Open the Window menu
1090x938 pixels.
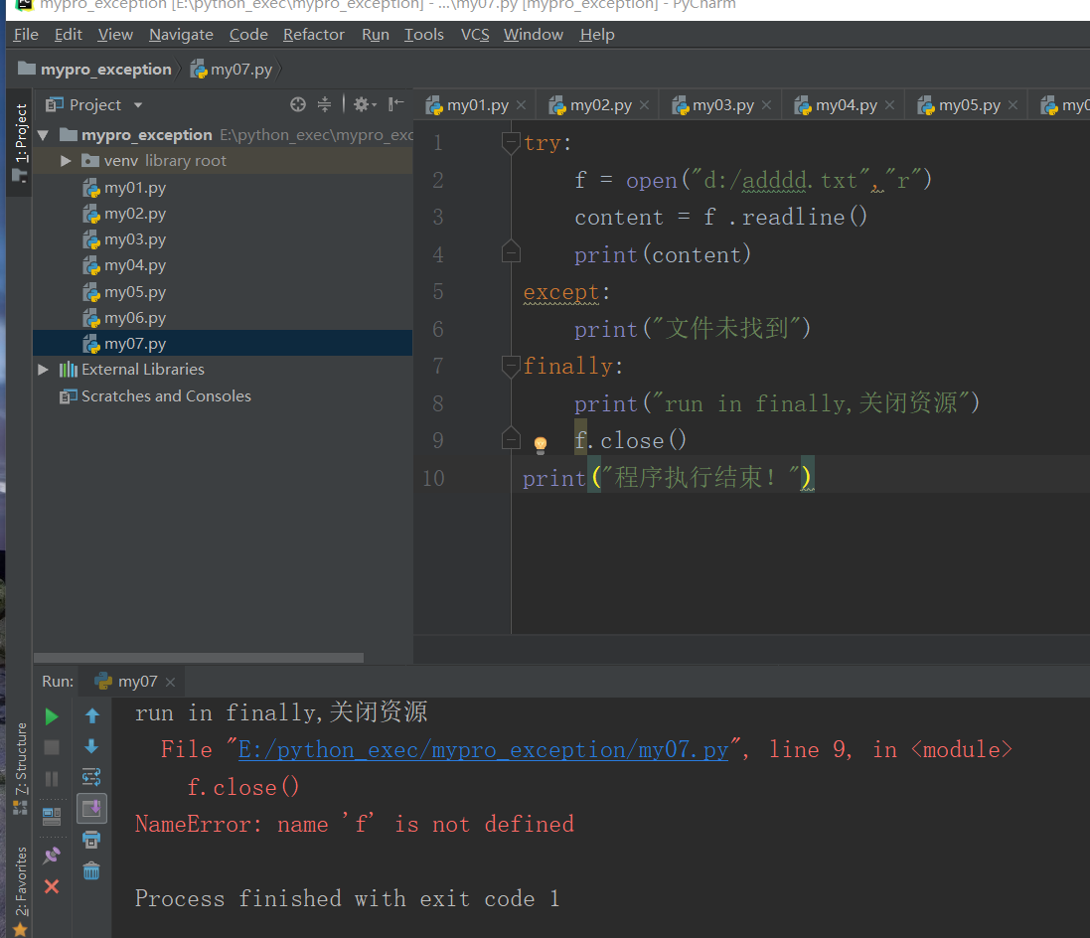pos(534,34)
